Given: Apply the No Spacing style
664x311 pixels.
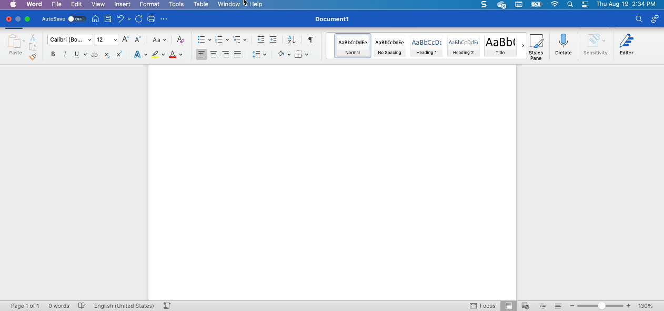Looking at the screenshot, I should click(x=389, y=46).
